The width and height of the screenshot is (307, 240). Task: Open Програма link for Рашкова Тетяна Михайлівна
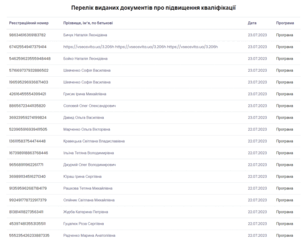(284, 188)
